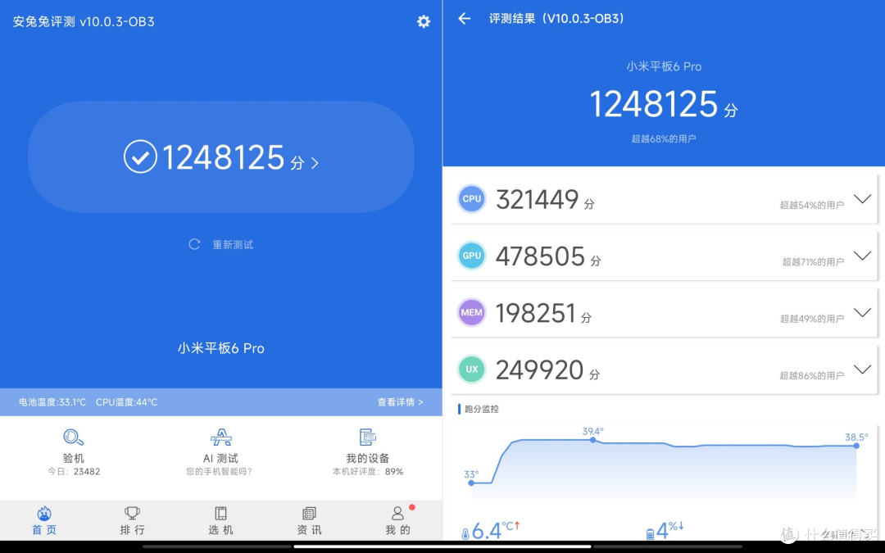The width and height of the screenshot is (885, 553).
Task: Go back using the arrow icon
Action: [464, 19]
